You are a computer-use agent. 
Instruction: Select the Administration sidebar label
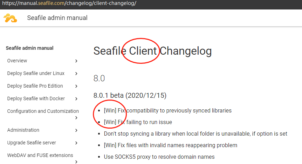23,130
